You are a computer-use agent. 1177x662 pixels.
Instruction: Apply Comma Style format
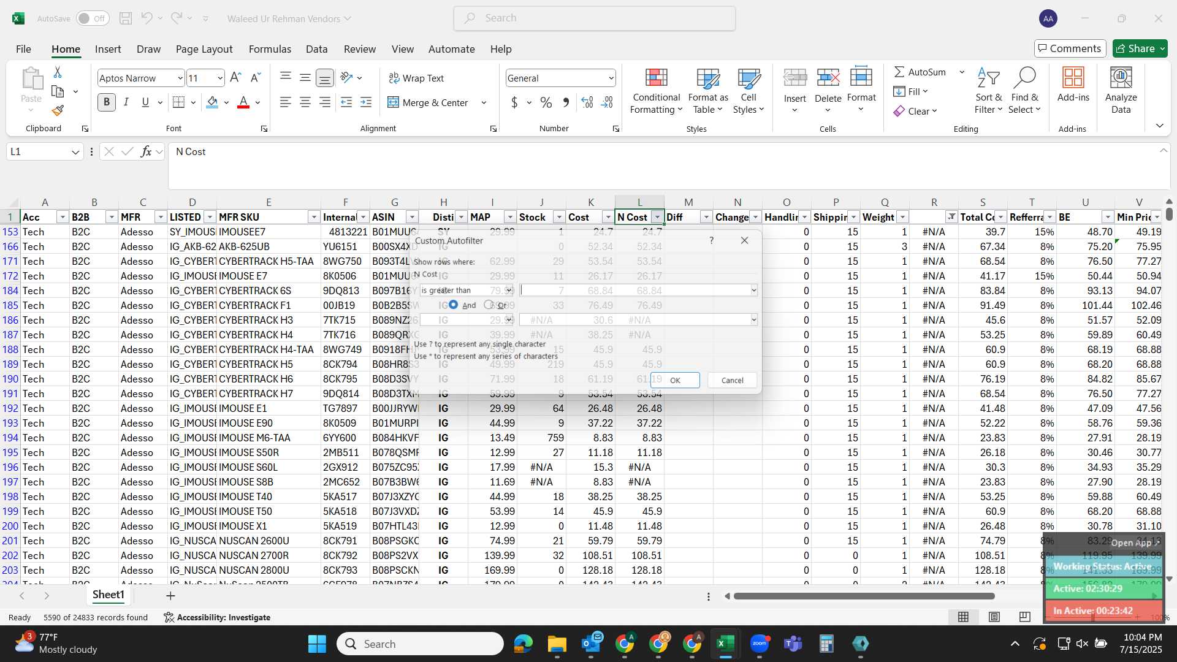566,102
